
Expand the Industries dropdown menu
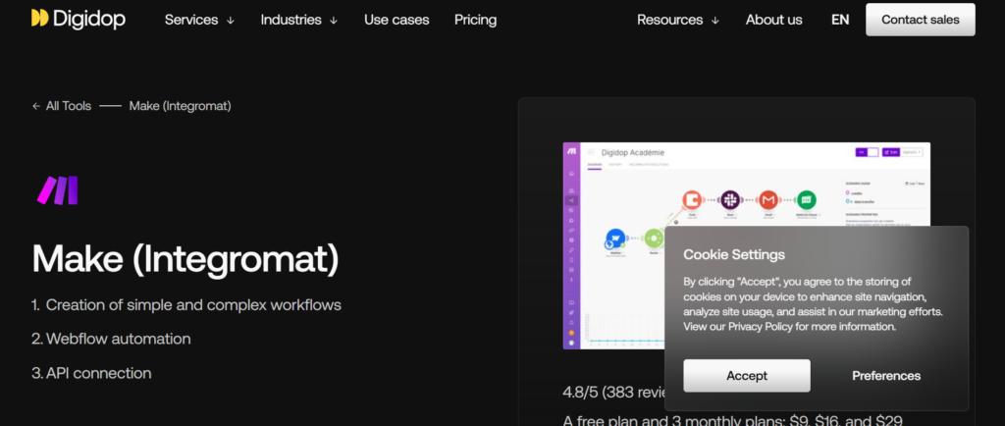click(298, 20)
